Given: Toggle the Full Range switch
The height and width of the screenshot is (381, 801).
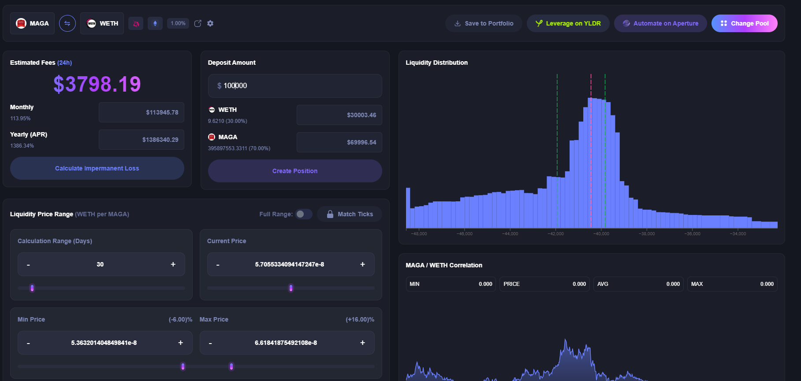Looking at the screenshot, I should pos(303,214).
